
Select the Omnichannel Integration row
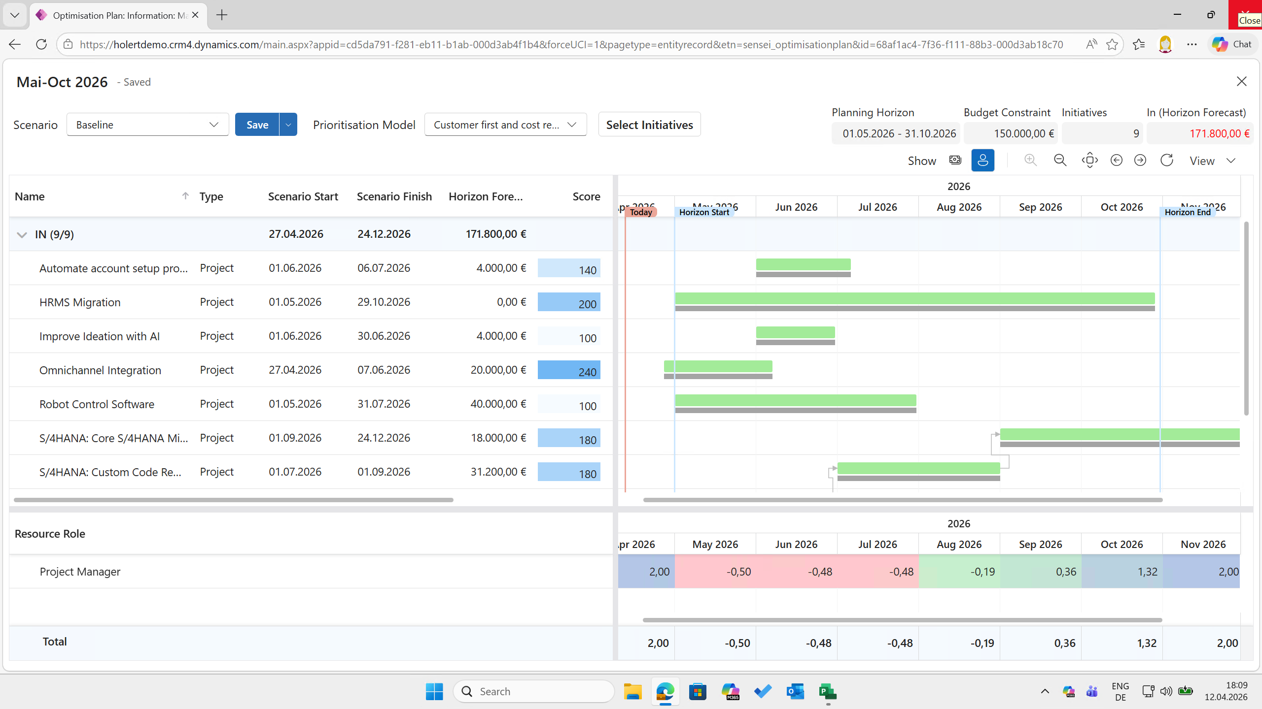pos(100,370)
